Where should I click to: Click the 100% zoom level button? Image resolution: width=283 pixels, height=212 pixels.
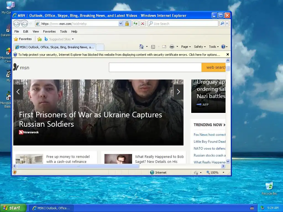(213, 173)
